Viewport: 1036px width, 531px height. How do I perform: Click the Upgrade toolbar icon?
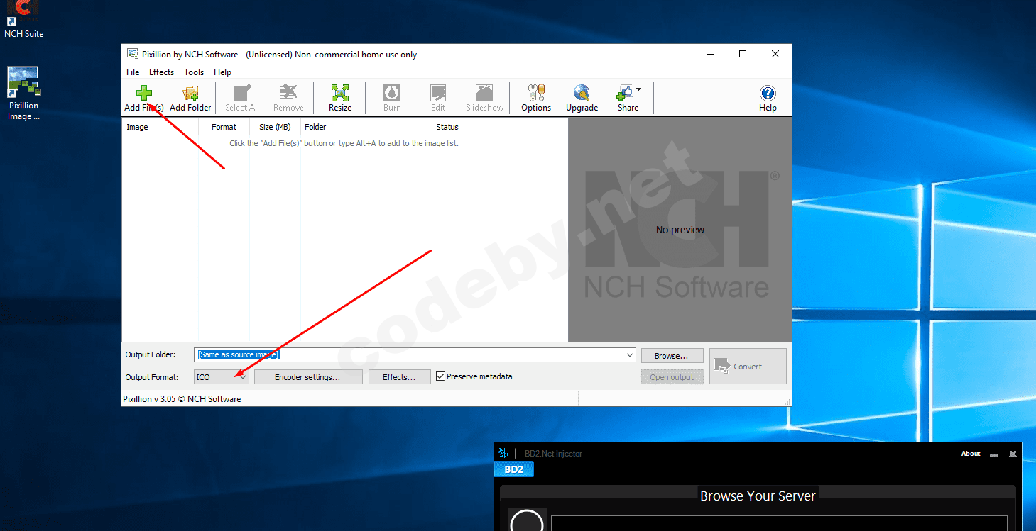(582, 93)
